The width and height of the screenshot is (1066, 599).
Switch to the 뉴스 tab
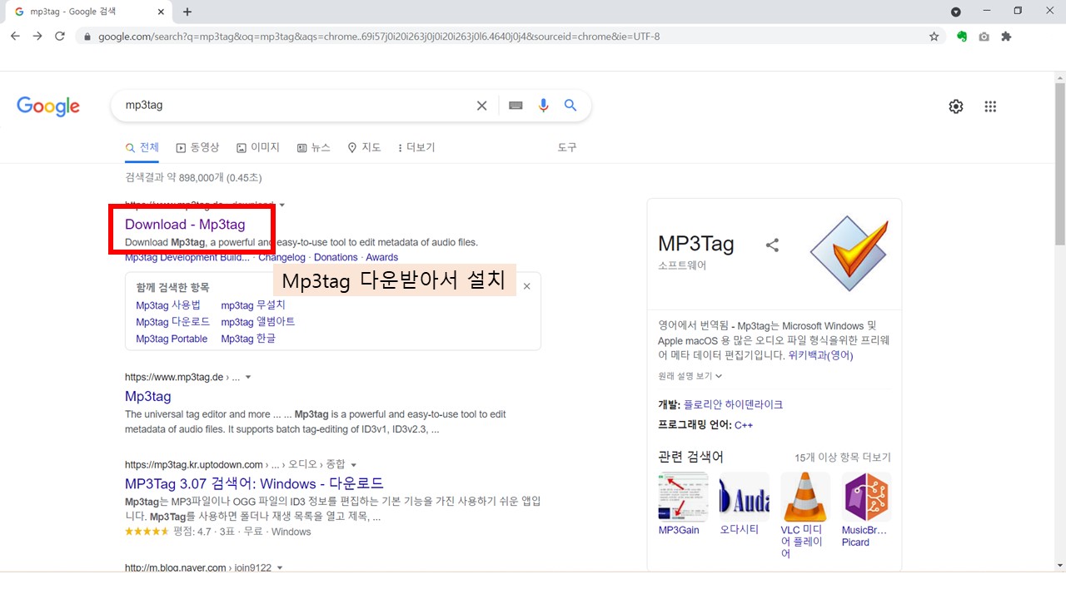314,147
